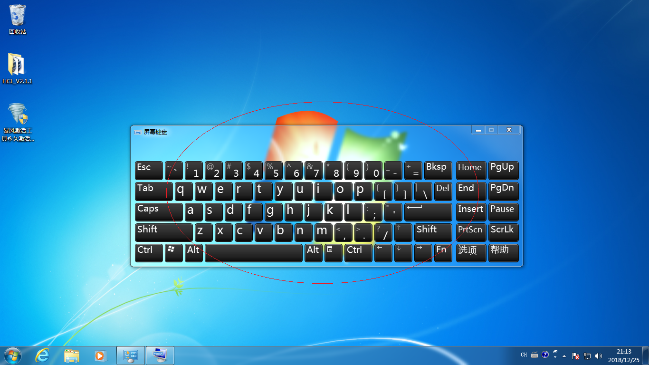Toggle the Caps lock key
Screen dimensions: 649x365
pyautogui.click(x=159, y=212)
